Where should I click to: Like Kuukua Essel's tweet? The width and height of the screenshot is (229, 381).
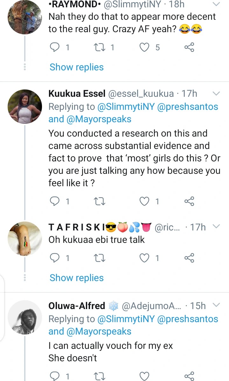(x=145, y=201)
